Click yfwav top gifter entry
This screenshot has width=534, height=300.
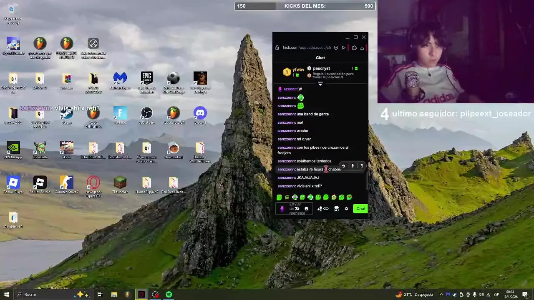tap(294, 72)
